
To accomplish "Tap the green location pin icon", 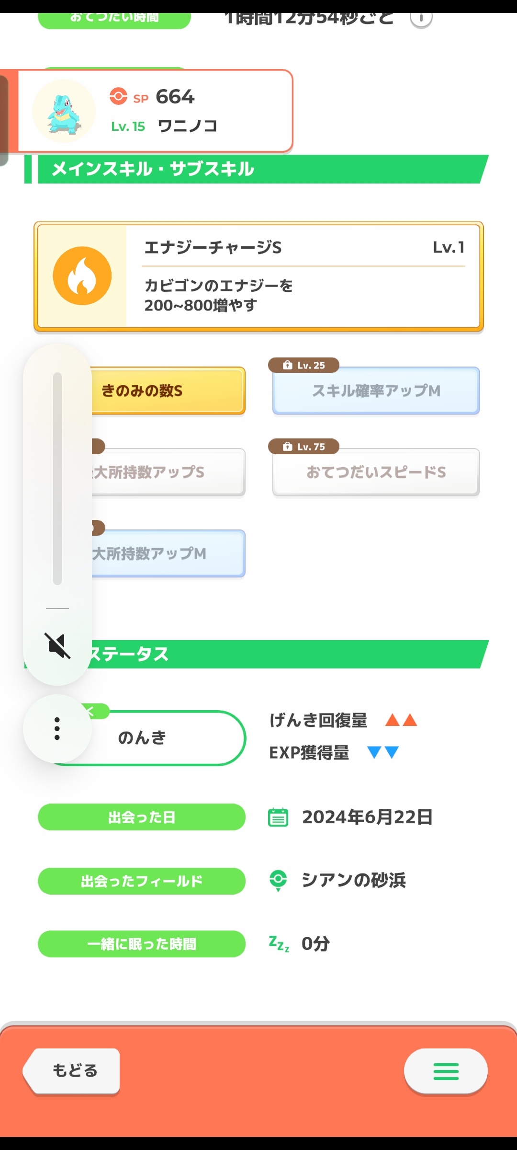I will pyautogui.click(x=278, y=880).
